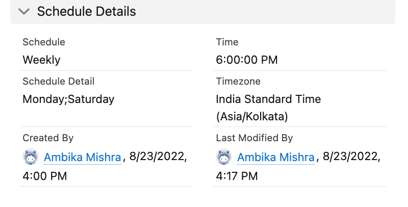
Task: Open Ambika Mishra link under Last Modified By
Action: (x=276, y=158)
